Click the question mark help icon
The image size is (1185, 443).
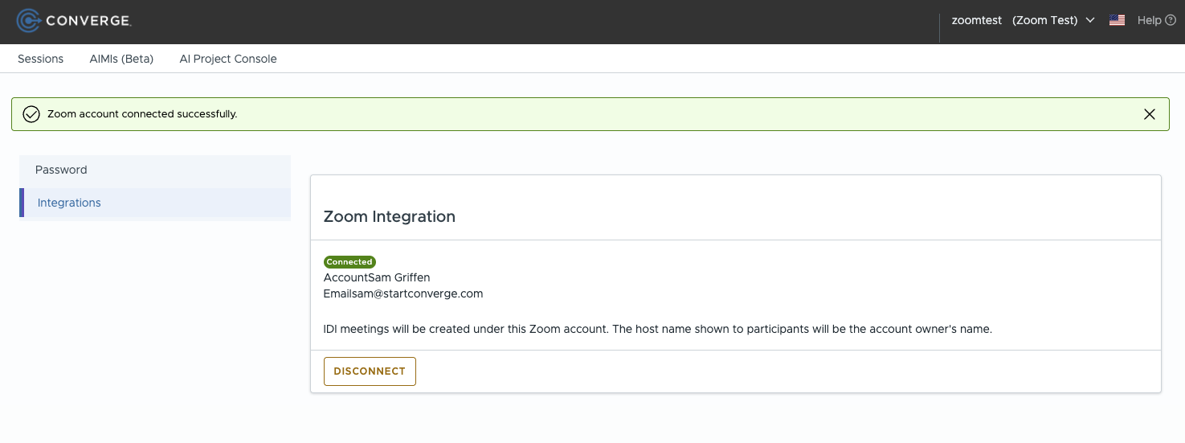point(1171,21)
